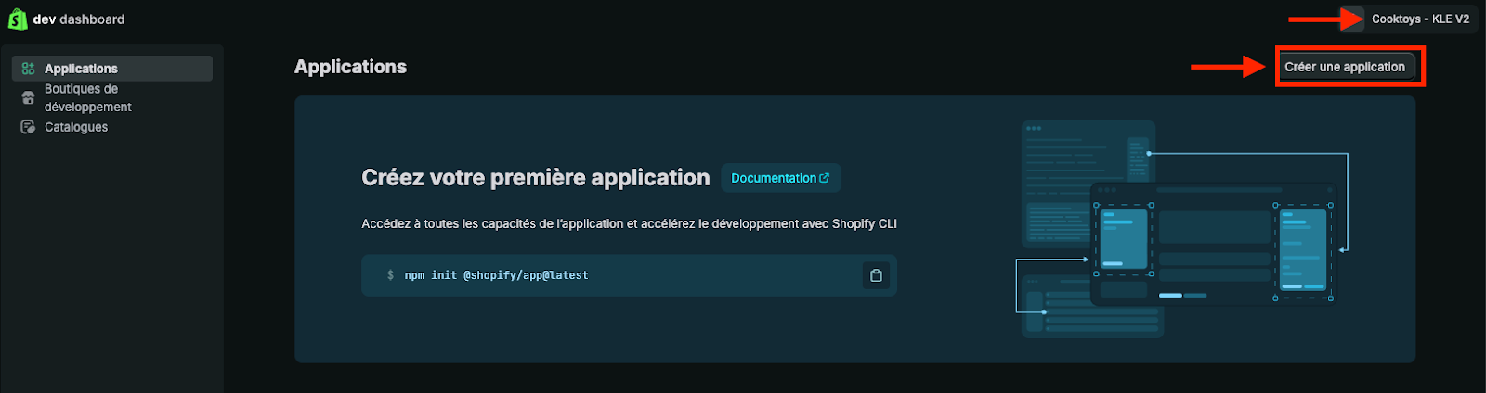The image size is (1486, 393).
Task: Select Applications label in the sidebar
Action: click(81, 69)
